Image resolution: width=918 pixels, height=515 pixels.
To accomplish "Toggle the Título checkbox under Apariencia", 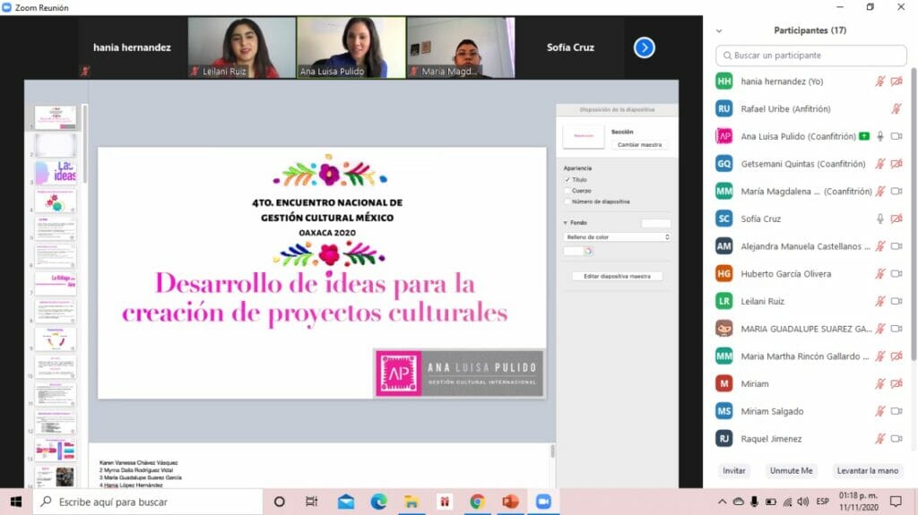I will [567, 180].
